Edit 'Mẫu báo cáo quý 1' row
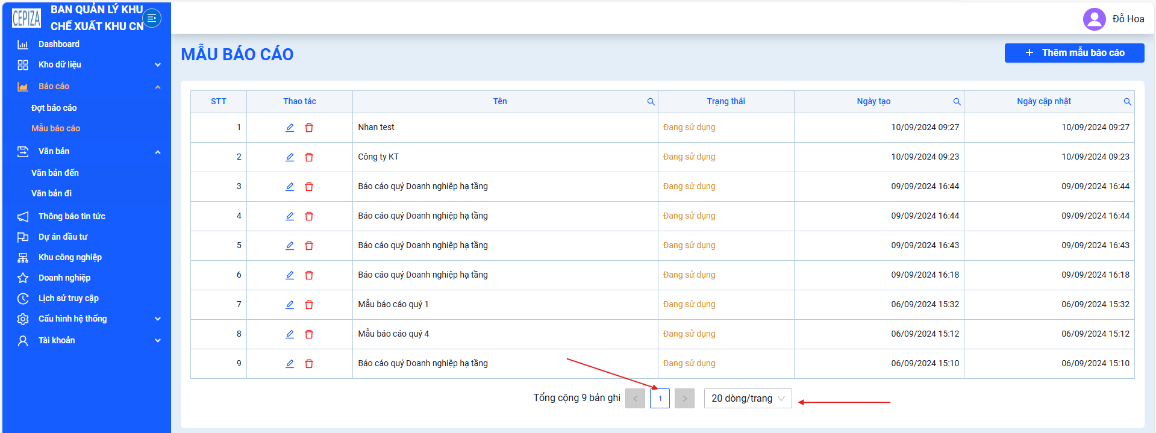The image size is (1156, 433). (290, 305)
